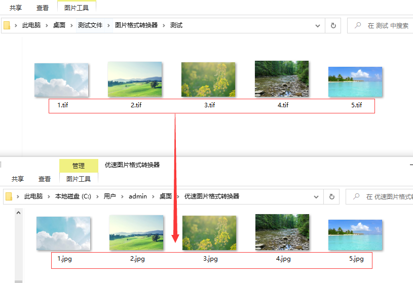Go to 本地磁盘 (C:) in the breadcrumb
The height and width of the screenshot is (283, 413).
73,196
